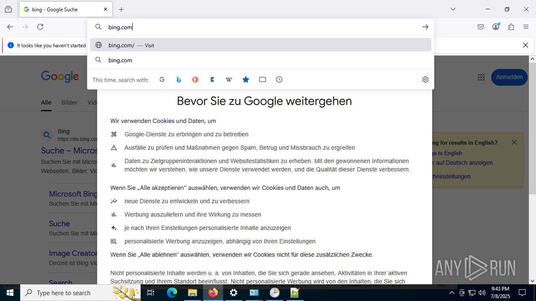The height and width of the screenshot is (301, 536).
Task: Open the Windows Start menu
Action: click(x=10, y=293)
